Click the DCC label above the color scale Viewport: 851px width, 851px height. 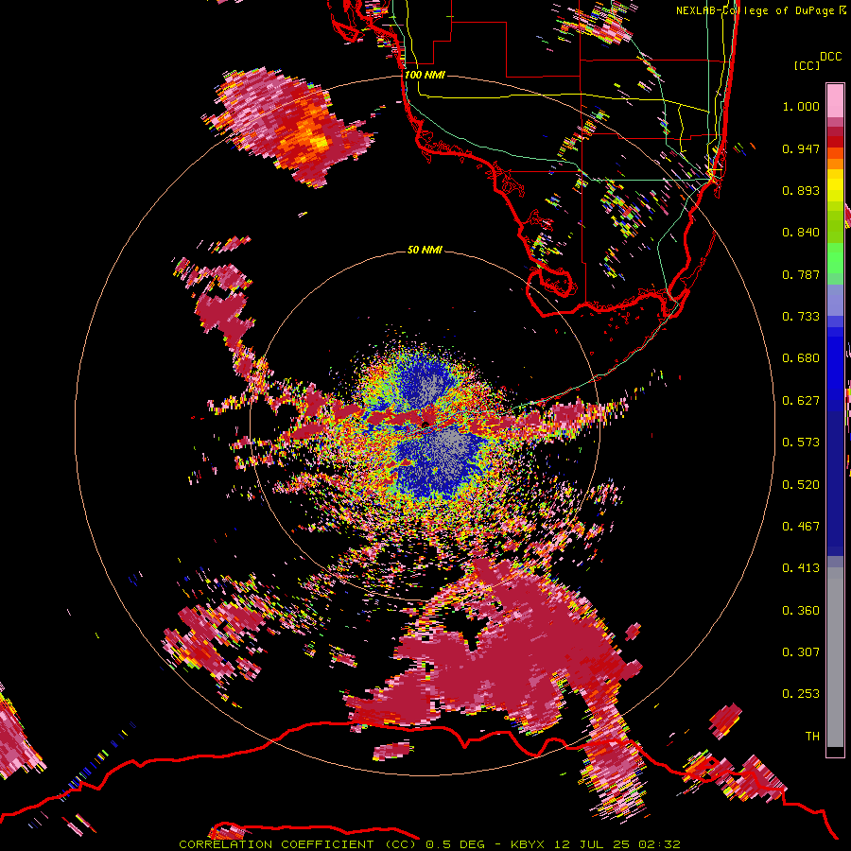pyautogui.click(x=831, y=57)
